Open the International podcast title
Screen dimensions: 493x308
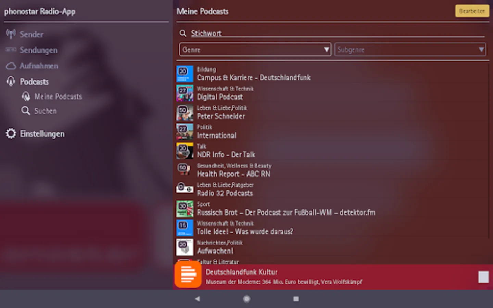coord(216,136)
